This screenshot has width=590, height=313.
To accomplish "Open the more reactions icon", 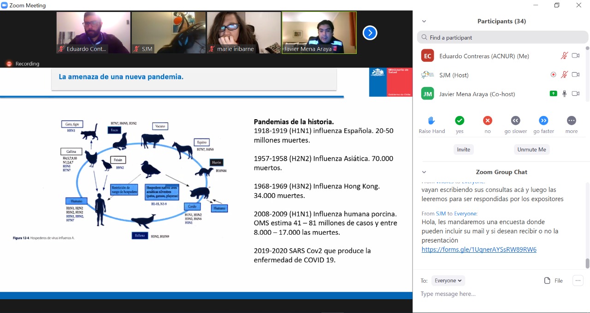I will pos(571,121).
